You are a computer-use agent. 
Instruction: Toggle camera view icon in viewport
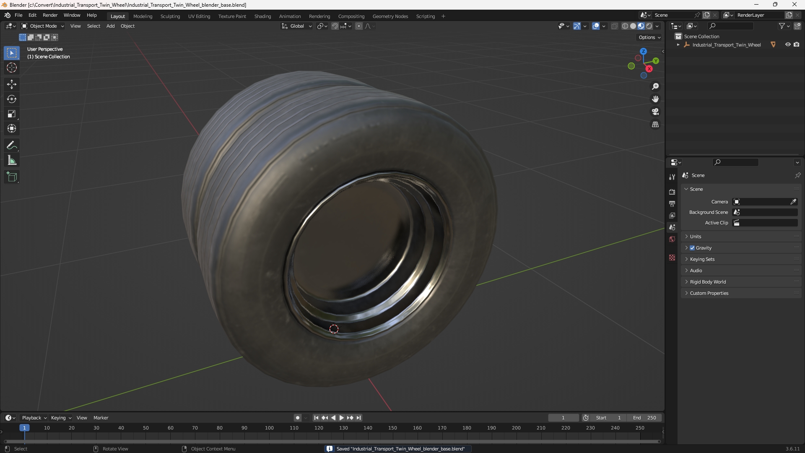[655, 112]
